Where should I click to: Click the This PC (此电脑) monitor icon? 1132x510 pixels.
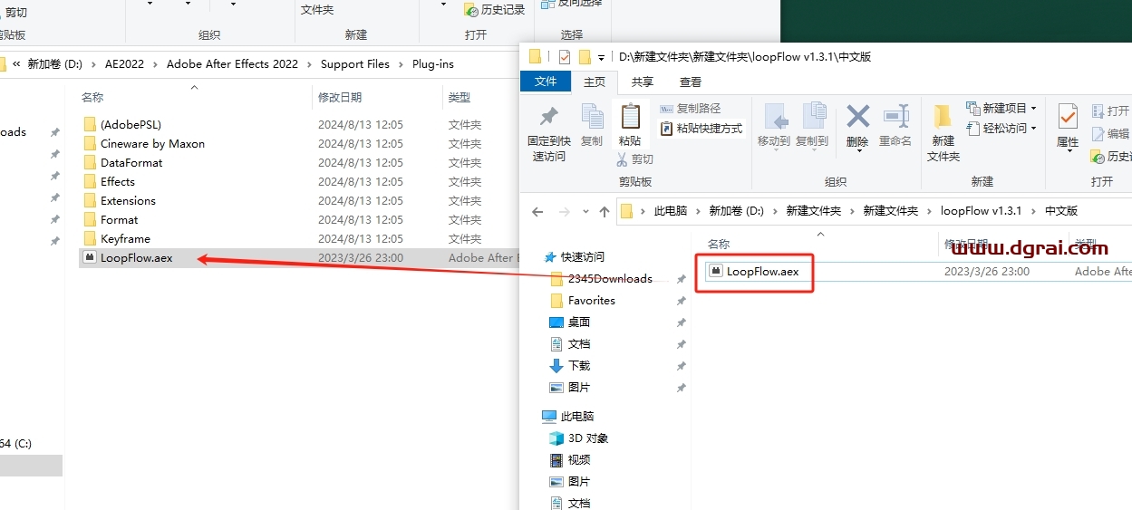coord(549,416)
